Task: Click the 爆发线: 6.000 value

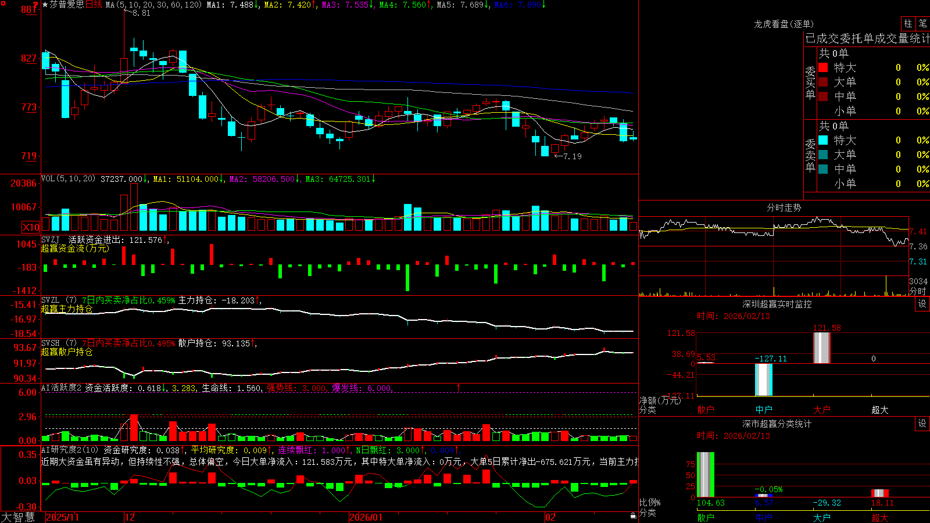Action: point(362,388)
